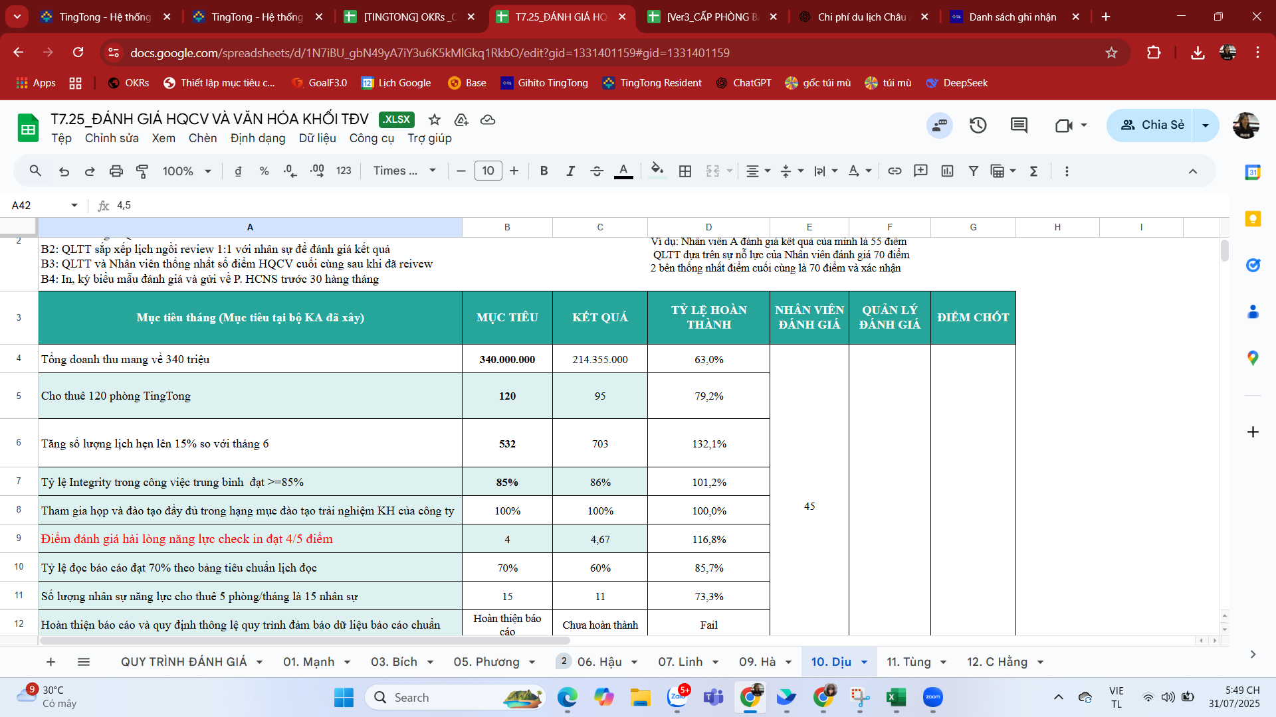The width and height of the screenshot is (1276, 717).
Task: Toggle bold formatting
Action: tap(544, 171)
